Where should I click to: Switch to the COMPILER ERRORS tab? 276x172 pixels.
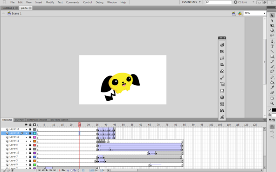pos(37,120)
